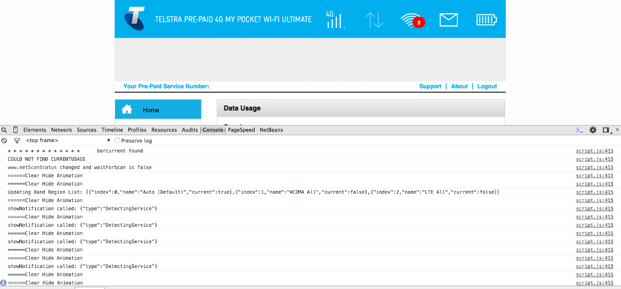The width and height of the screenshot is (621, 289).
Task: Click the dock side icon
Action: click(606, 130)
